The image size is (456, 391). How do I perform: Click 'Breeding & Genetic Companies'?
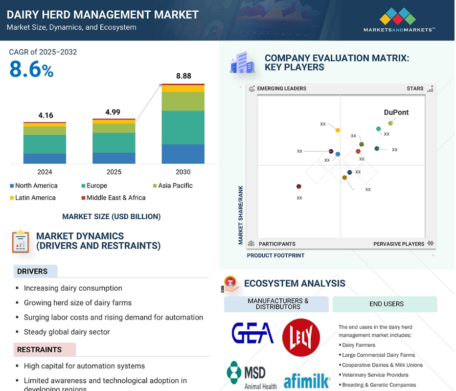click(x=379, y=385)
